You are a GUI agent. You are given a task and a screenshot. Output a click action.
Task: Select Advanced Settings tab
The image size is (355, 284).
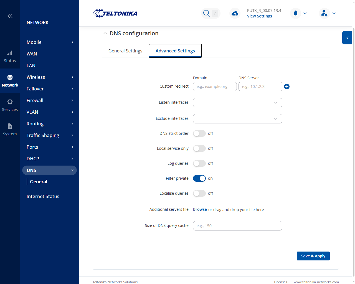[175, 51]
